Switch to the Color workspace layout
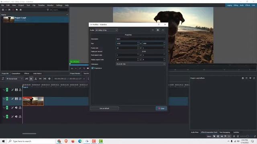257x144 pixels. [253, 5]
